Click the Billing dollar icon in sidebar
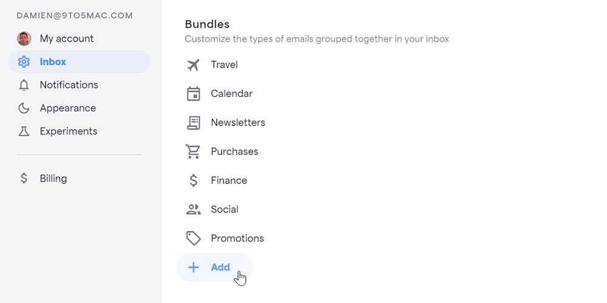This screenshot has width=607, height=303. point(24,179)
